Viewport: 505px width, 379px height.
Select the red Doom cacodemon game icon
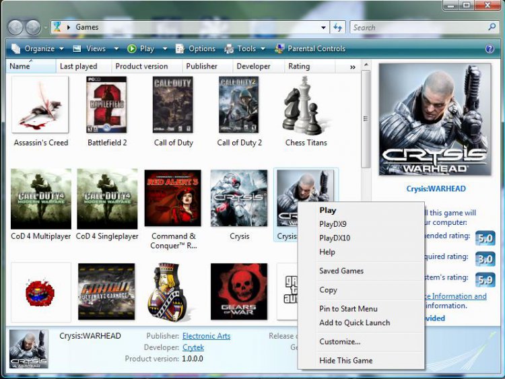[40, 292]
